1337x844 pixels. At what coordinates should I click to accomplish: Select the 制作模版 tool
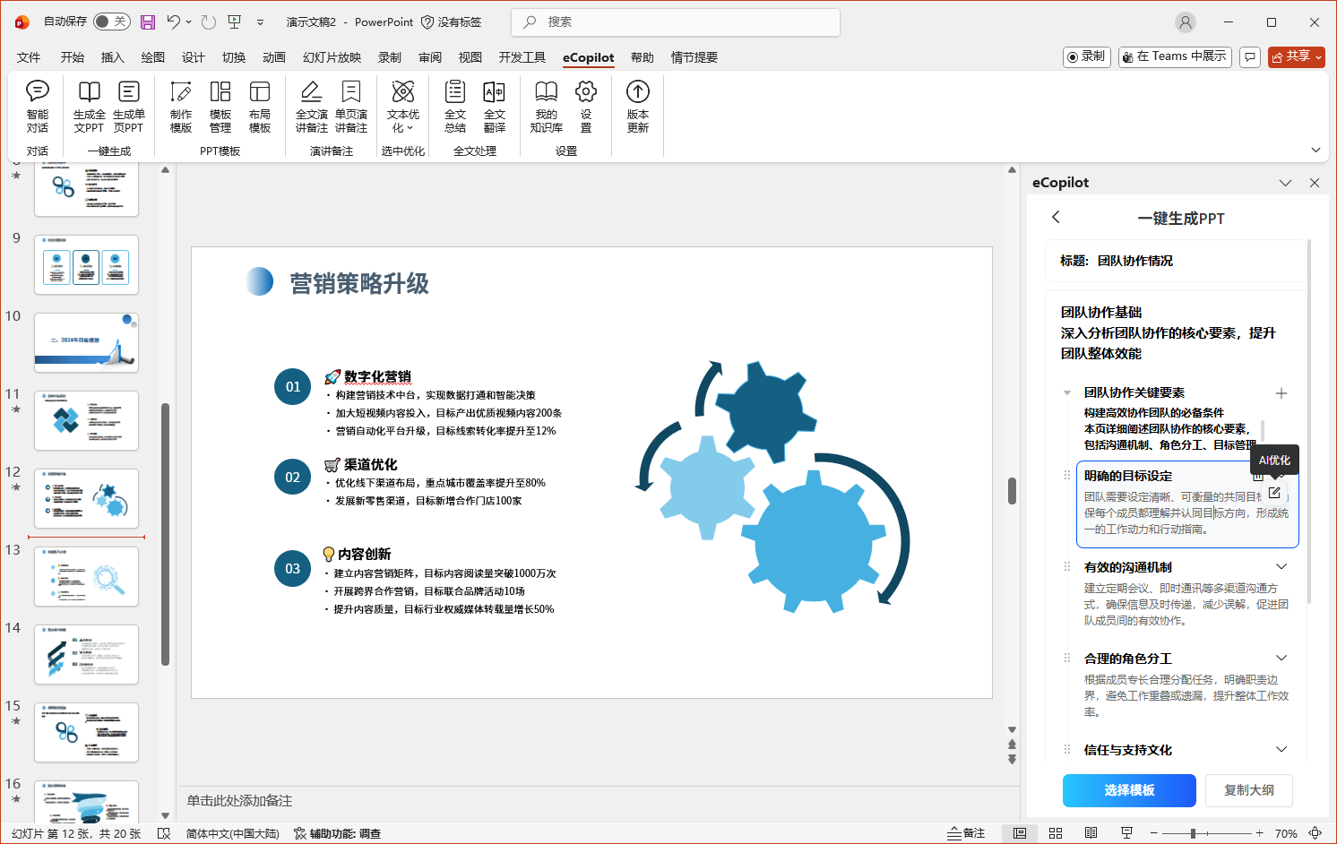(x=181, y=107)
